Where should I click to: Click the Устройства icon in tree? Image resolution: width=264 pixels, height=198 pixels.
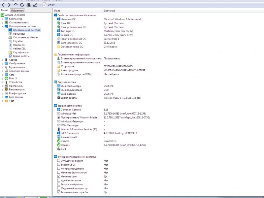(x=6, y=82)
